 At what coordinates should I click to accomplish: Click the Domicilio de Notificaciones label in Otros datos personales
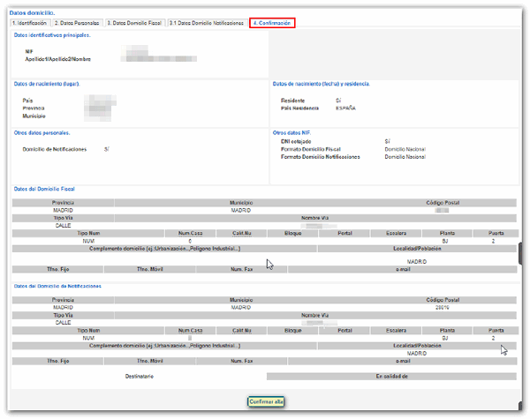coord(55,149)
